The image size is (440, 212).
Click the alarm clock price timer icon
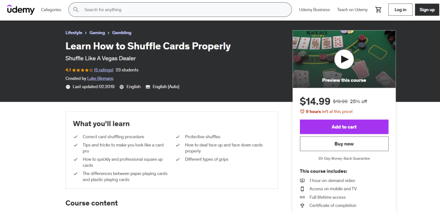(302, 112)
